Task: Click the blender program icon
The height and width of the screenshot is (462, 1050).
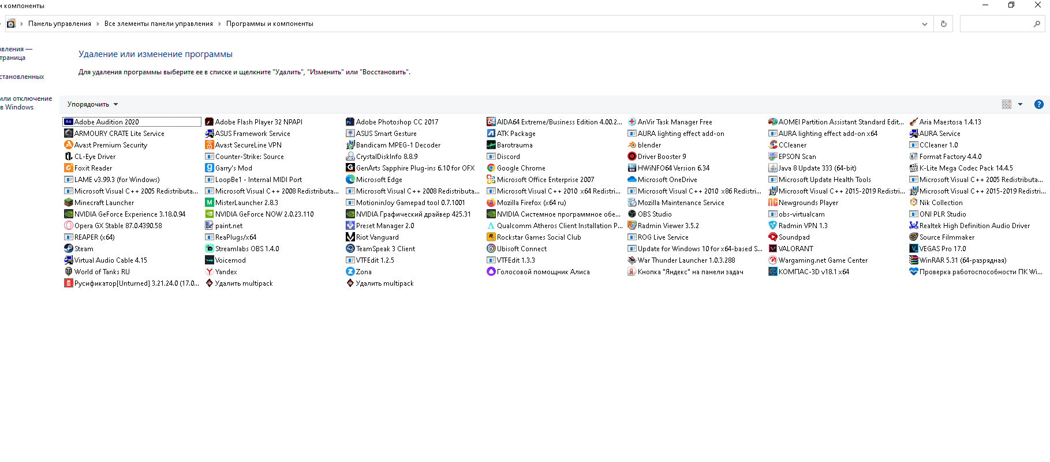Action: 632,145
